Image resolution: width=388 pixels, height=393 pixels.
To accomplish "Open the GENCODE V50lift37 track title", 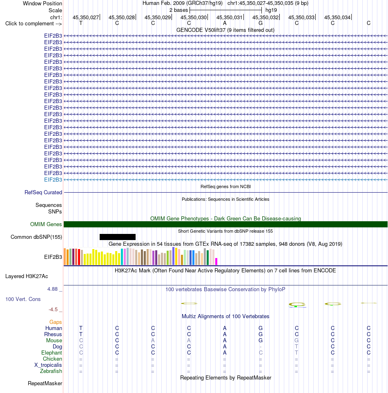I will [225, 30].
